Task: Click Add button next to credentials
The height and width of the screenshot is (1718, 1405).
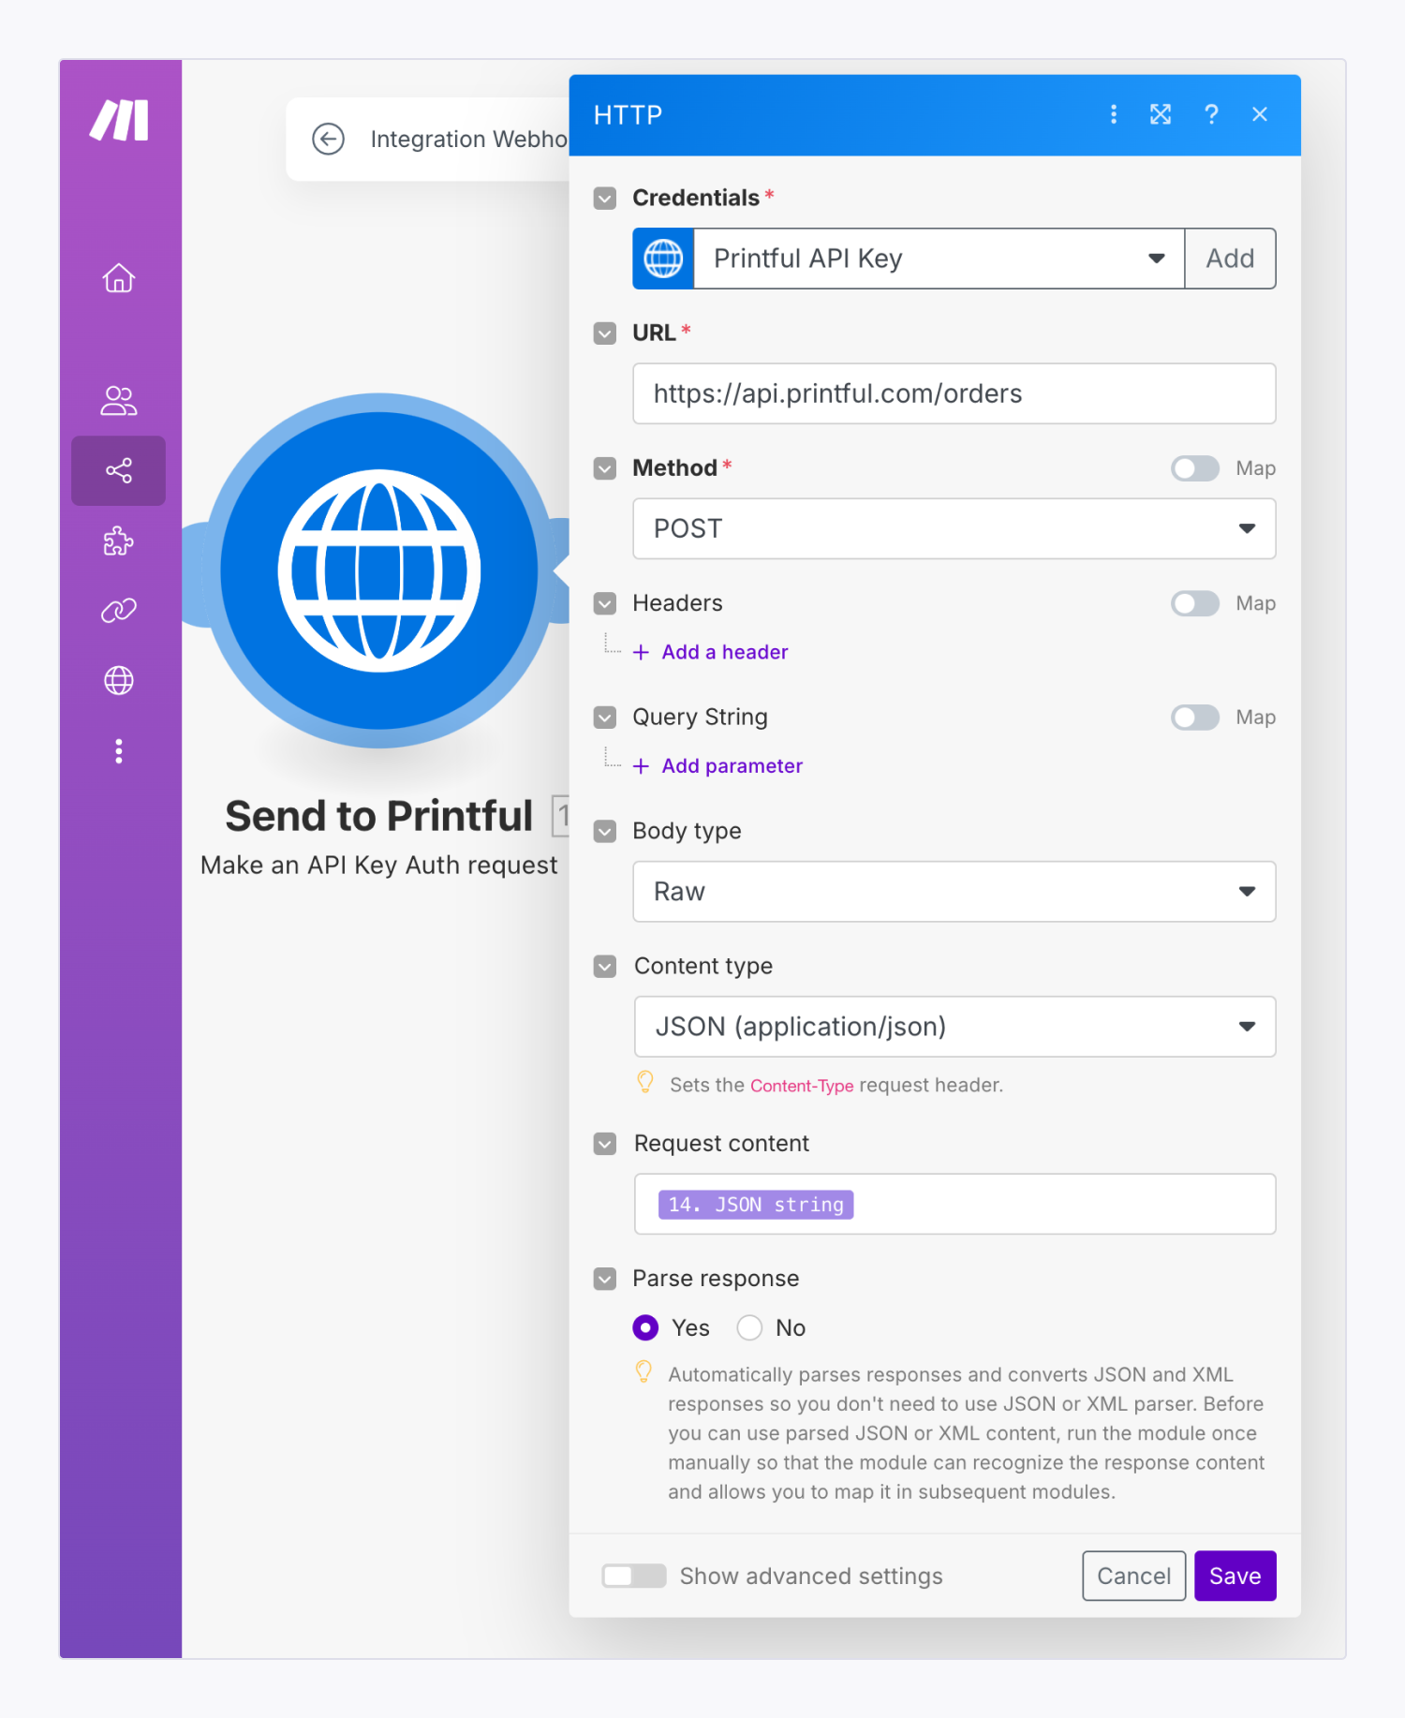Action: coord(1230,259)
